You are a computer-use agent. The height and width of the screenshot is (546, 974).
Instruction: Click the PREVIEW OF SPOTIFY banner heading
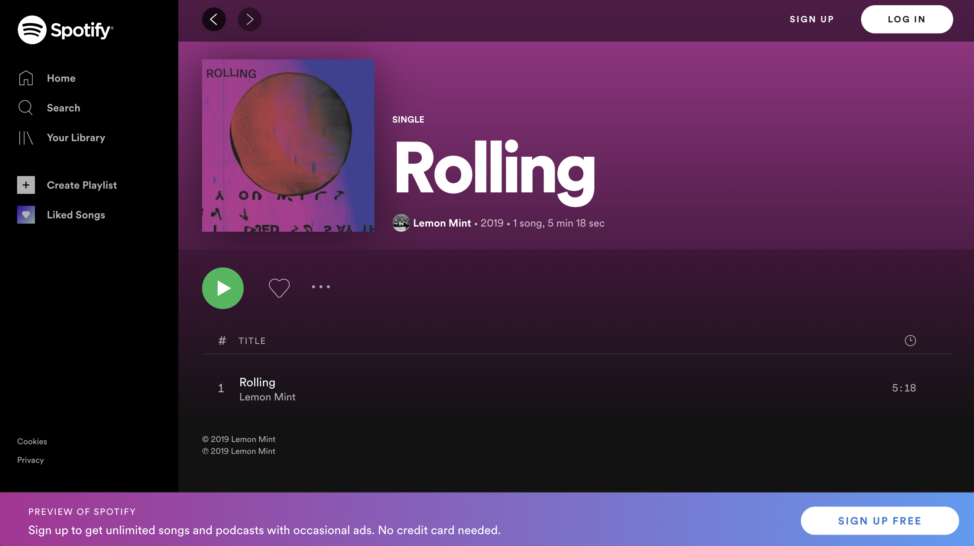tap(82, 511)
